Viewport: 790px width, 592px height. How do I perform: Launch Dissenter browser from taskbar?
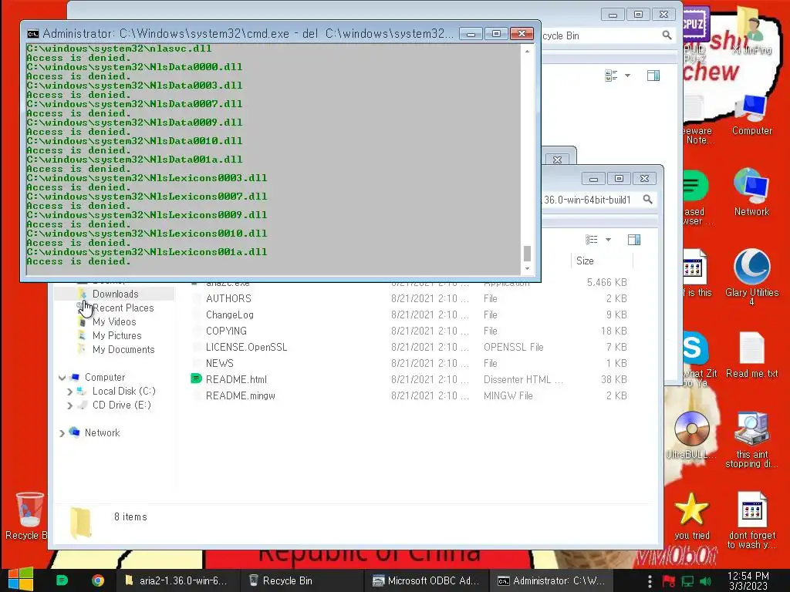click(62, 580)
